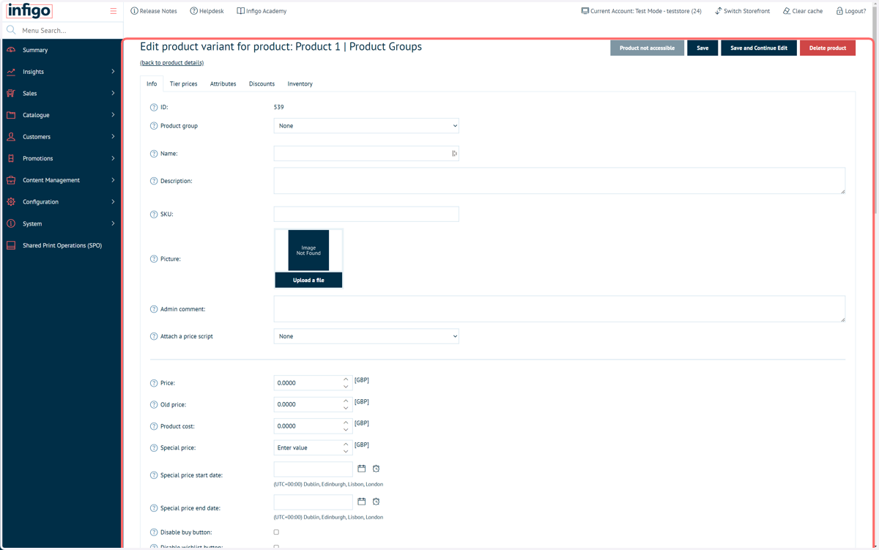Open calendar for Special price end date
The height and width of the screenshot is (550, 879).
(362, 502)
